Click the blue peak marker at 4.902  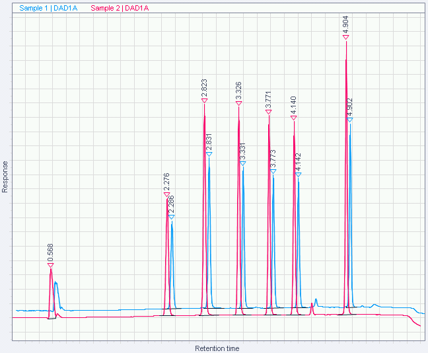pos(350,120)
